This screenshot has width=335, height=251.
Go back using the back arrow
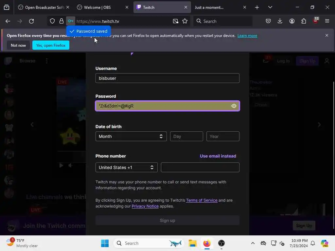pyautogui.click(x=8, y=21)
